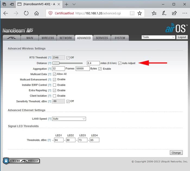Click the browser back arrow
Viewport: 190px width, 171px height.
coord(6,13)
